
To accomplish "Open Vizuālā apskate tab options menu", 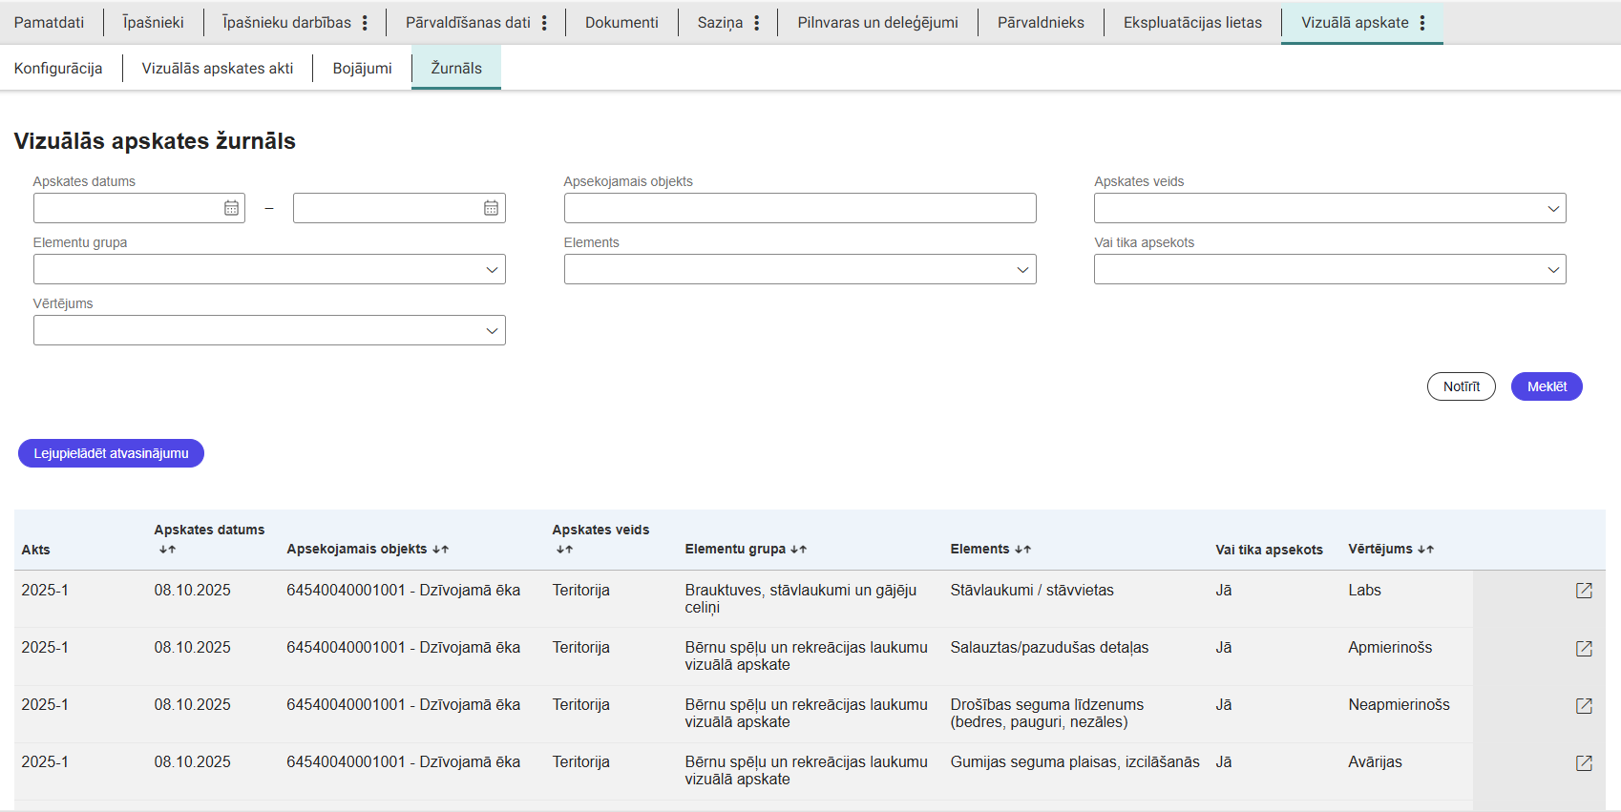I will (1422, 23).
